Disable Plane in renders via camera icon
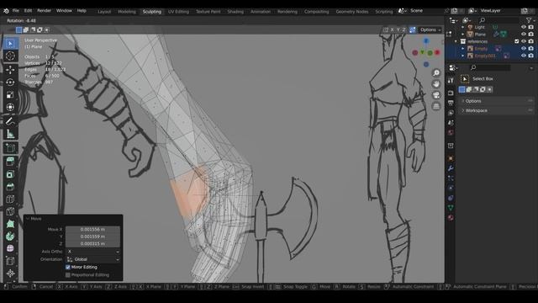 (x=531, y=35)
